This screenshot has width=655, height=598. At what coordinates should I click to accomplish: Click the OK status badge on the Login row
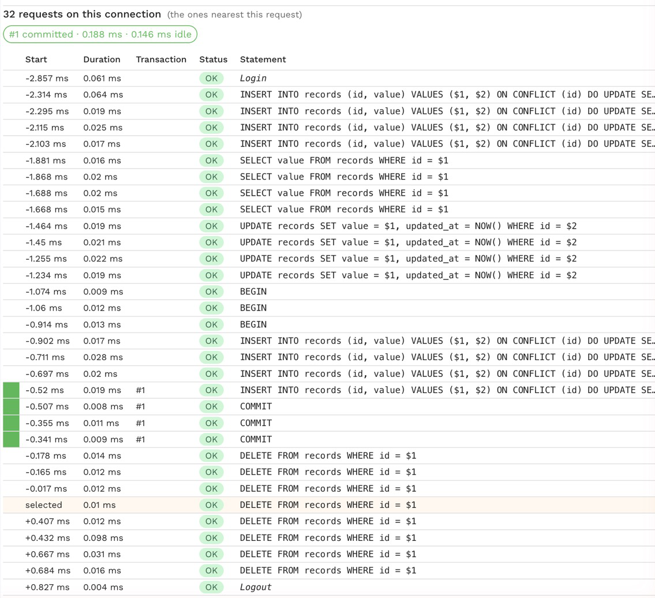(x=211, y=78)
